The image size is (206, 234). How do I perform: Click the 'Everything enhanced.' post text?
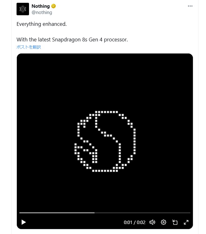point(42,24)
